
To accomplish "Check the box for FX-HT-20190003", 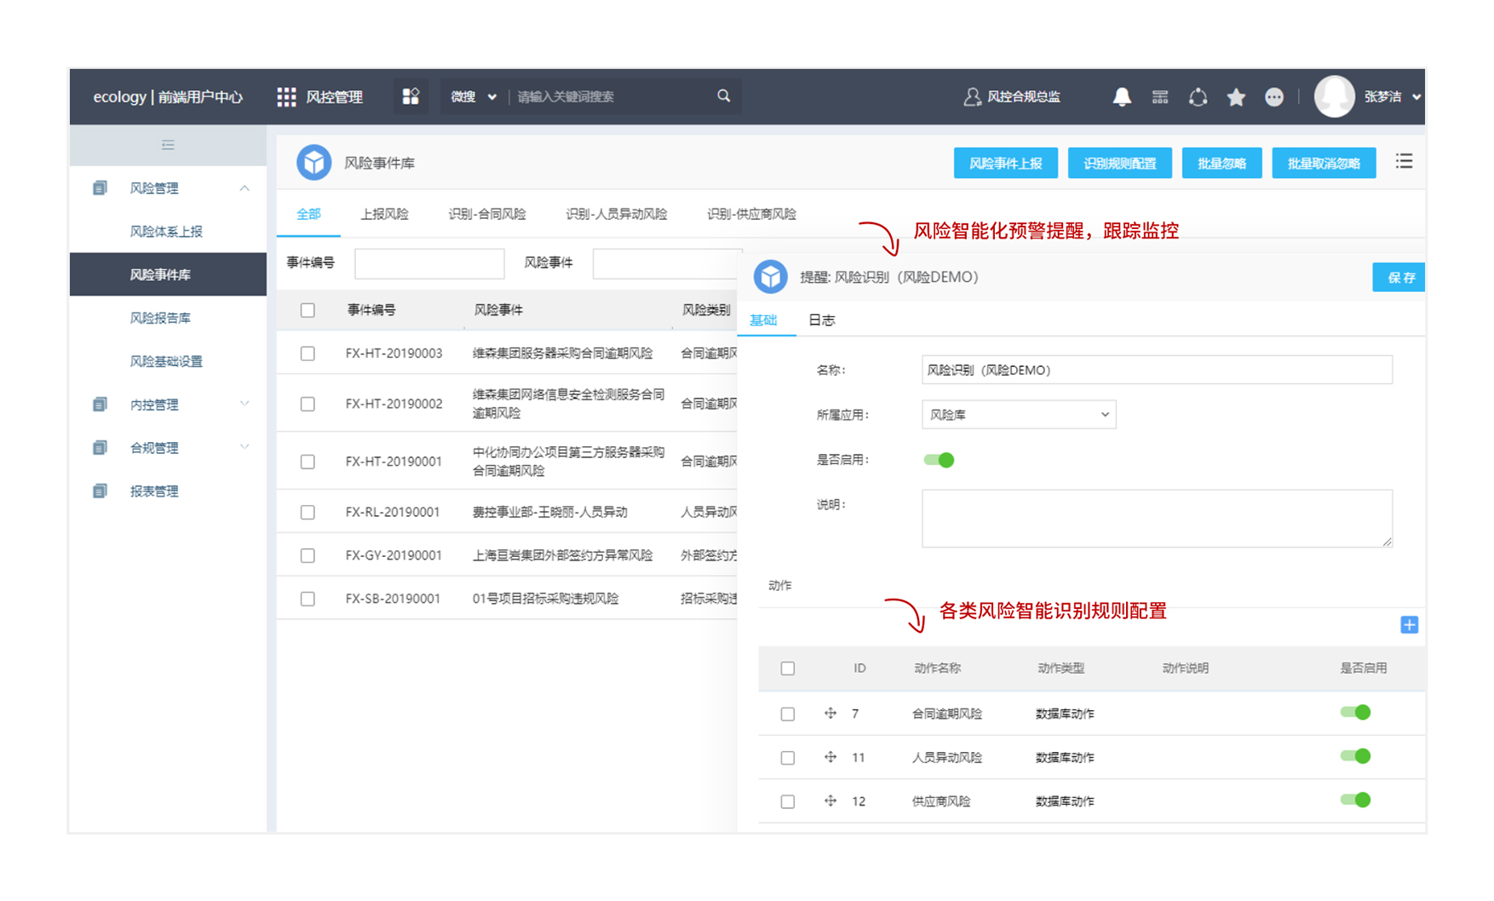I will pos(307,353).
